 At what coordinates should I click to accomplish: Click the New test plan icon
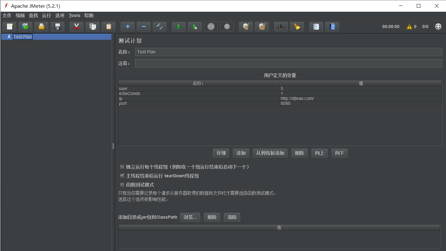coord(9,27)
